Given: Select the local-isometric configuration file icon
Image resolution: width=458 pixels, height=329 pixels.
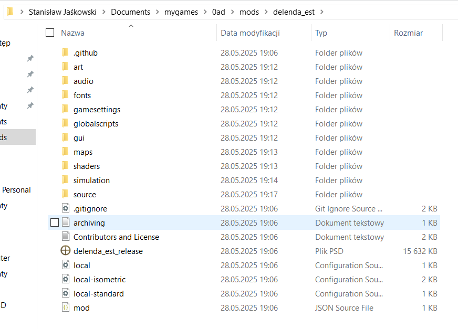Looking at the screenshot, I should click(x=66, y=279).
